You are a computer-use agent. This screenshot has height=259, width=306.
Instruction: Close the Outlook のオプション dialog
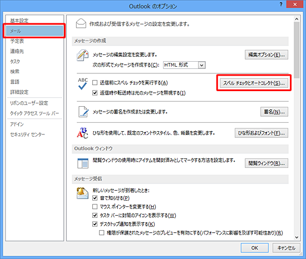point(295,4)
